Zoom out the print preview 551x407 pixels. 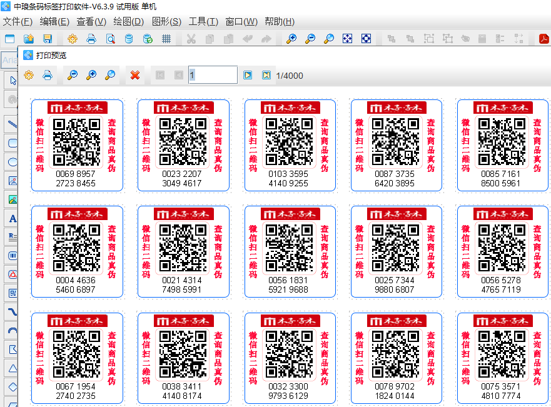(73, 76)
